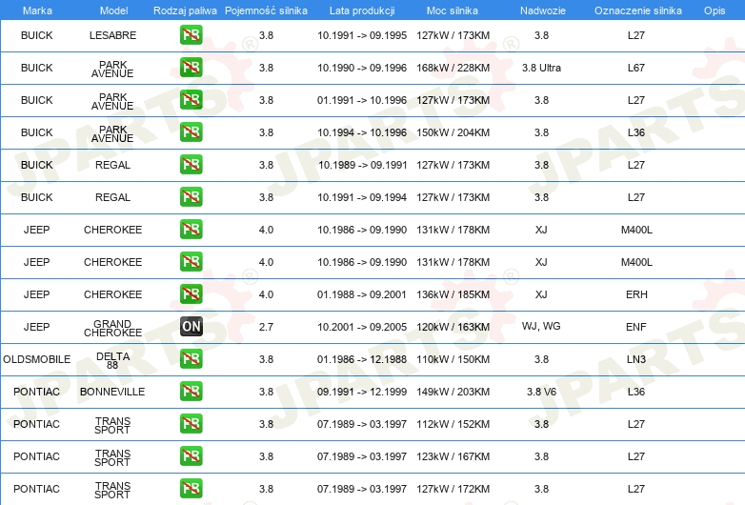Click the 01.1988 -> 09.2001 date cell
Screen dimensions: 745x505
tap(362, 294)
